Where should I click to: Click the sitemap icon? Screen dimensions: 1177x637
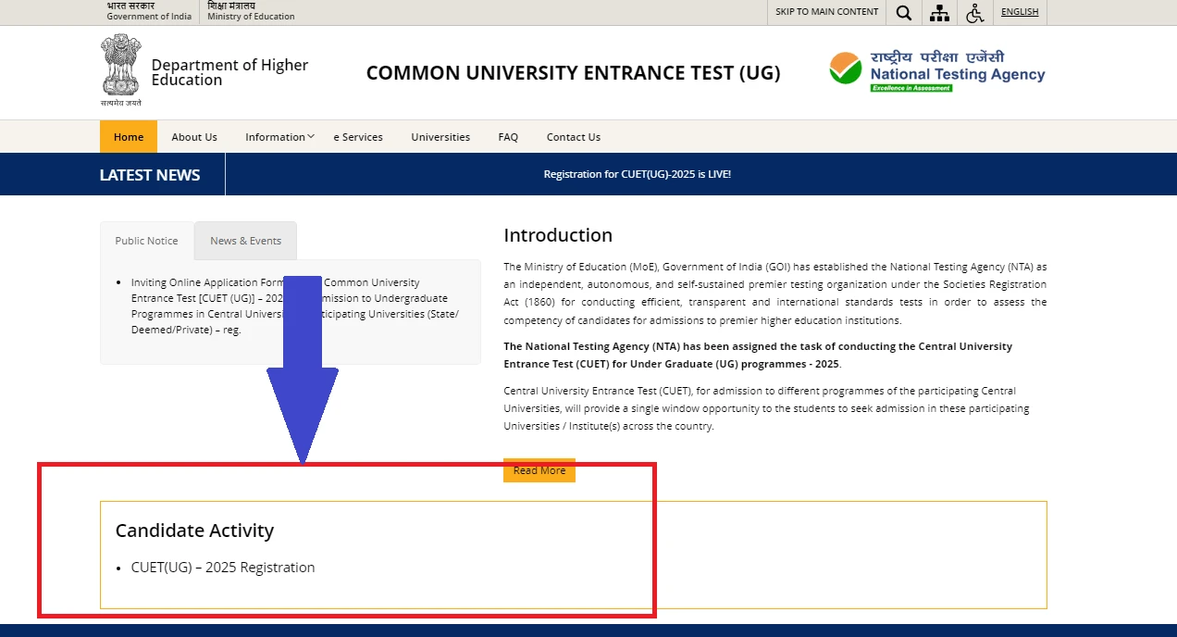938,12
